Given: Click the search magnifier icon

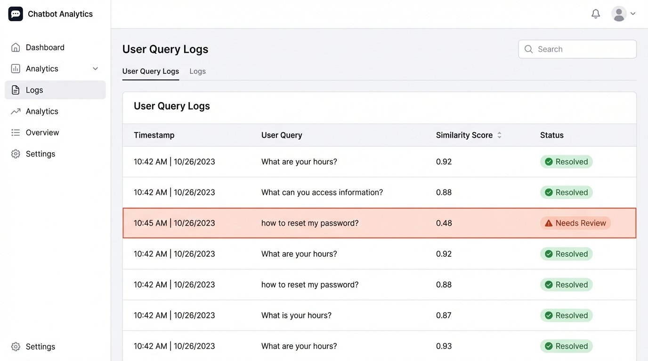Looking at the screenshot, I should (528, 49).
